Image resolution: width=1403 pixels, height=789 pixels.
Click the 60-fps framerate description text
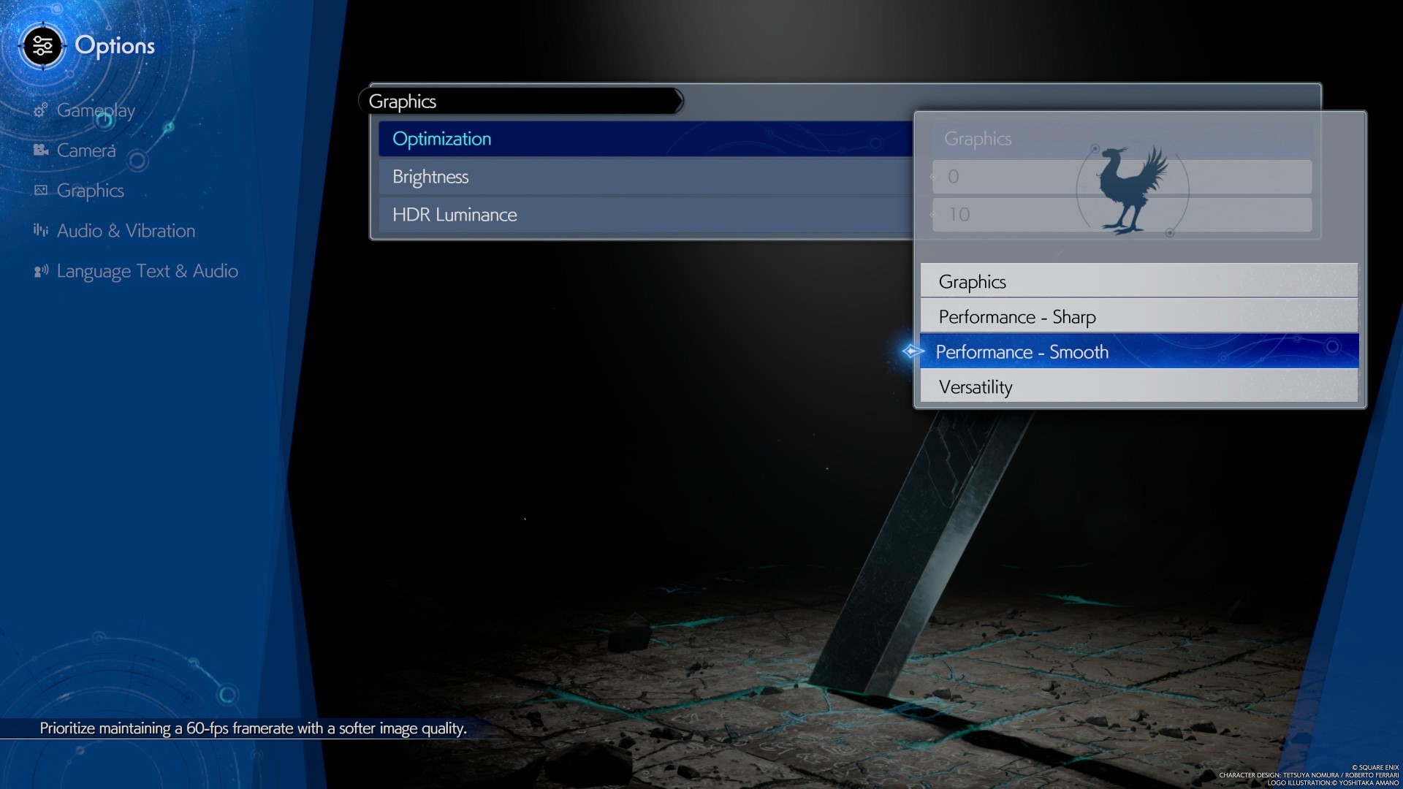tap(253, 728)
